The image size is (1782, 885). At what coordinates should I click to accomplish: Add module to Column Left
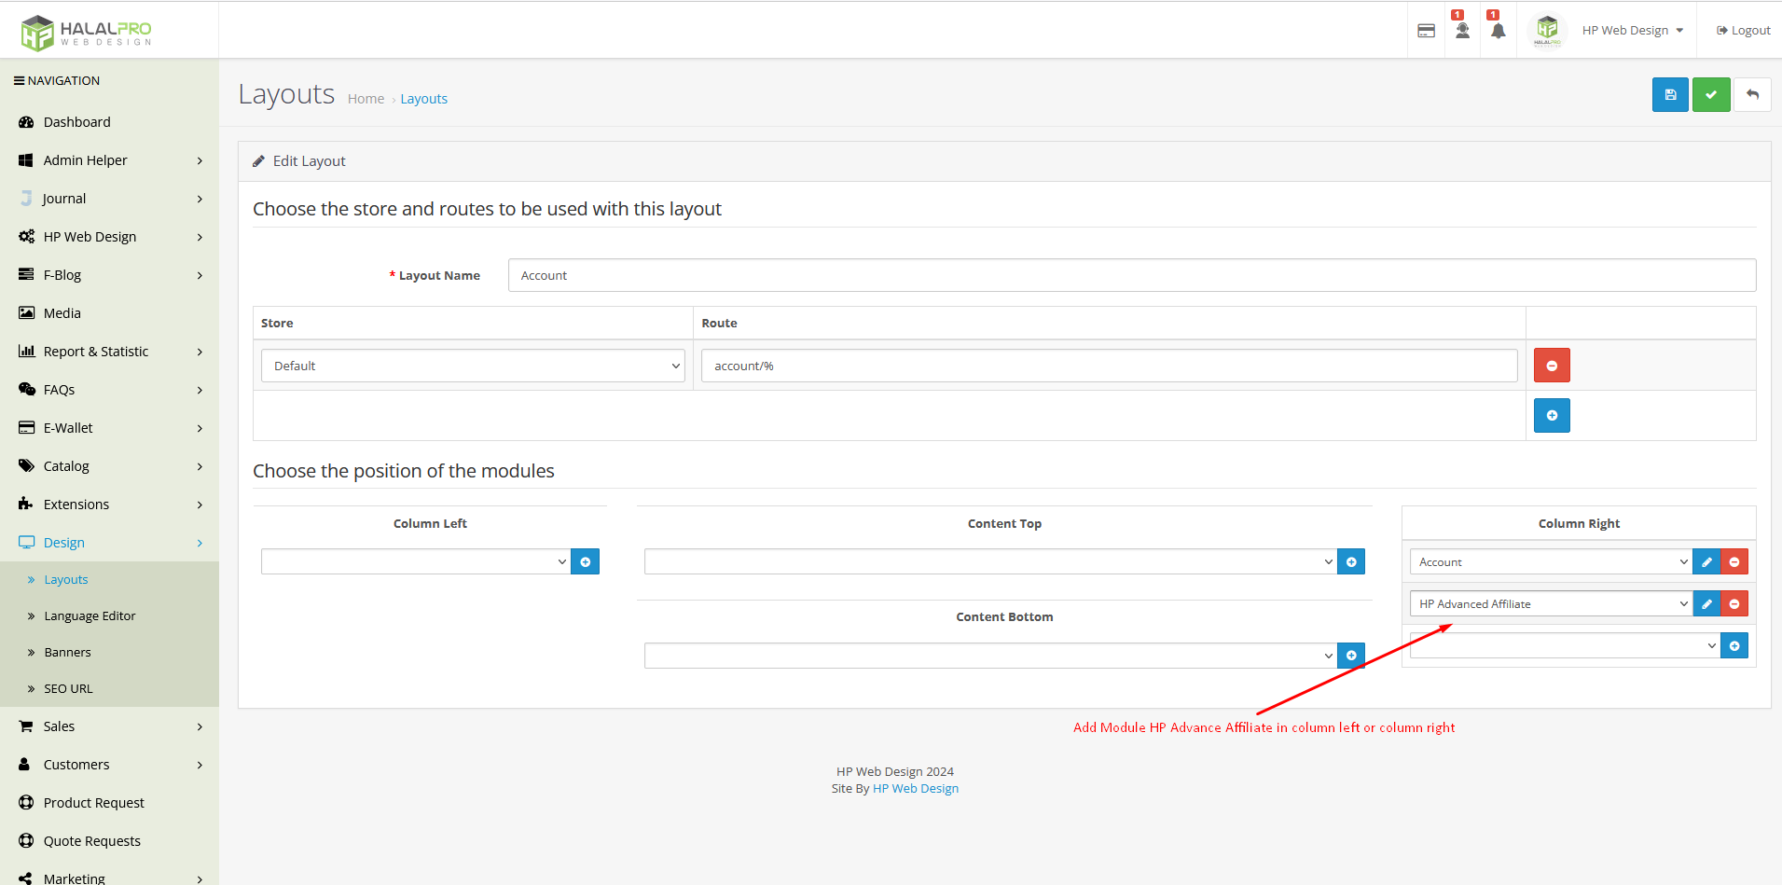click(585, 562)
